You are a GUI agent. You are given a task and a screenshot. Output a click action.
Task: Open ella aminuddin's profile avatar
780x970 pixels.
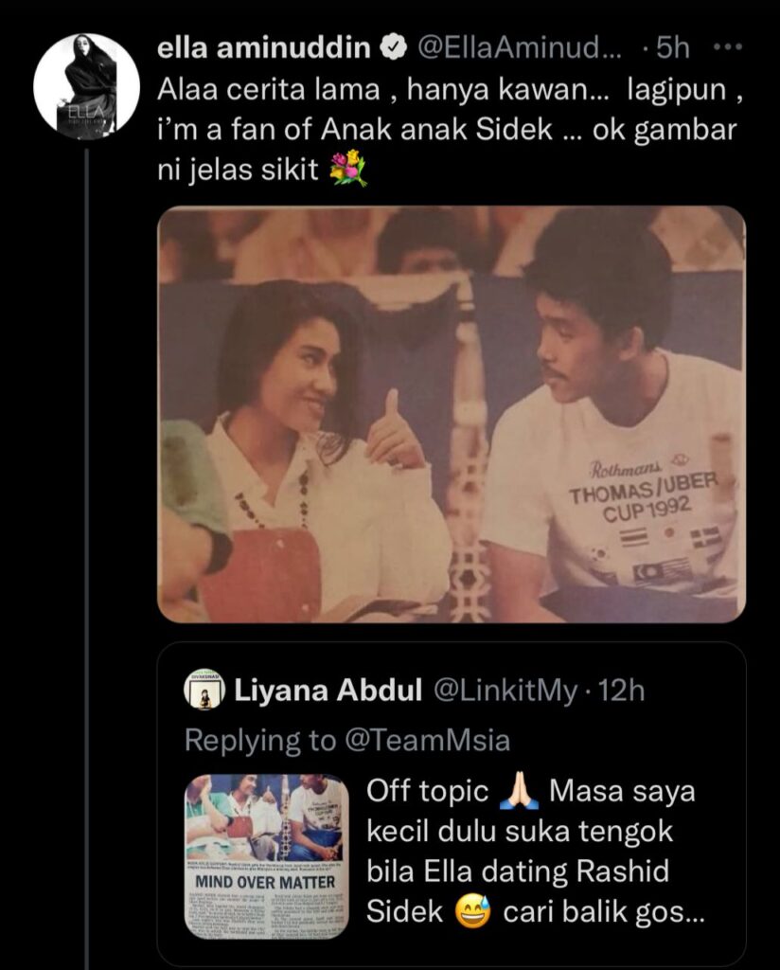click(x=86, y=87)
